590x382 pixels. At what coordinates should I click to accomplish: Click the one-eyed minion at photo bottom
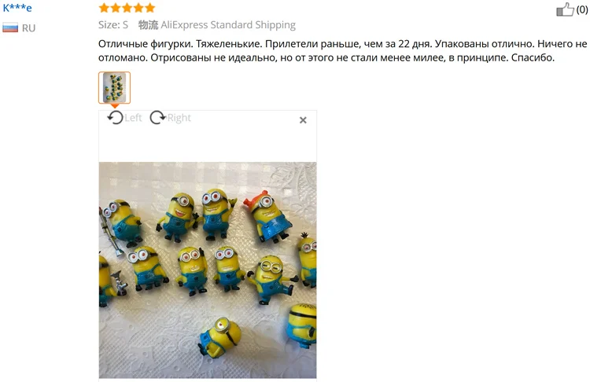click(x=220, y=337)
